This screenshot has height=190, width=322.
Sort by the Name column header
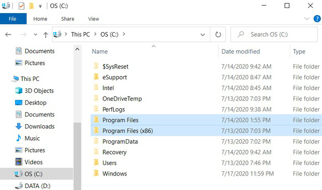[100, 51]
